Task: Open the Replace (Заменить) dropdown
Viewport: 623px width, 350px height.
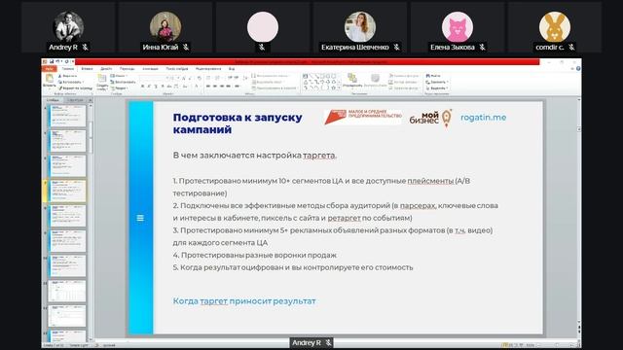Action: [x=437, y=82]
